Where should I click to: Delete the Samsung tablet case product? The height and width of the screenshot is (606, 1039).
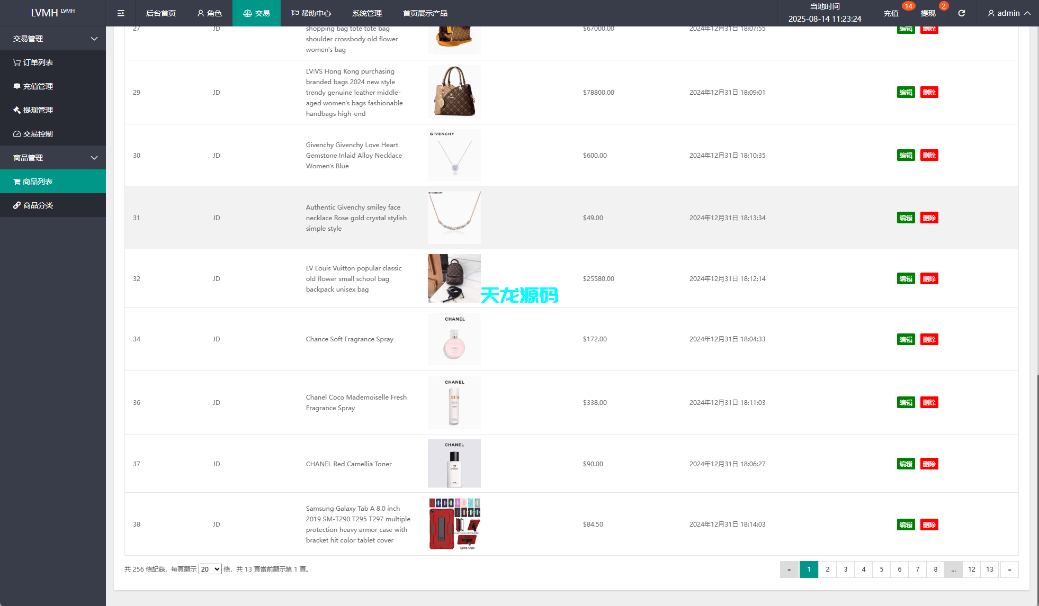click(x=929, y=524)
